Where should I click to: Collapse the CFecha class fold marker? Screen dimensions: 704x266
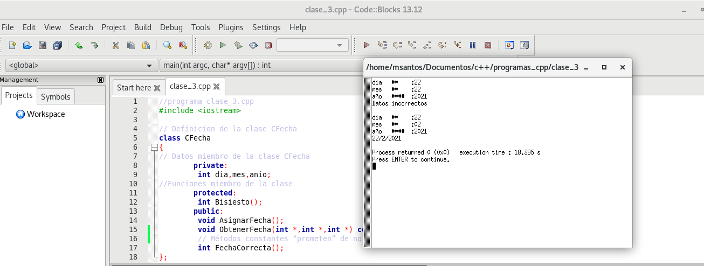[154, 147]
